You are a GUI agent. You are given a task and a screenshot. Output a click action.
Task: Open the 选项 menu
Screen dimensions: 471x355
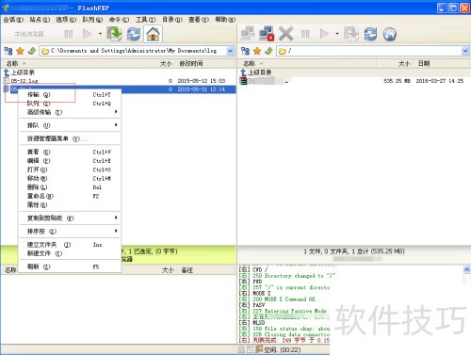coord(66,20)
